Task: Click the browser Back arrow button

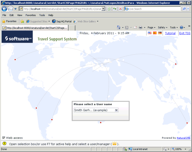Action: (x=4, y=9)
